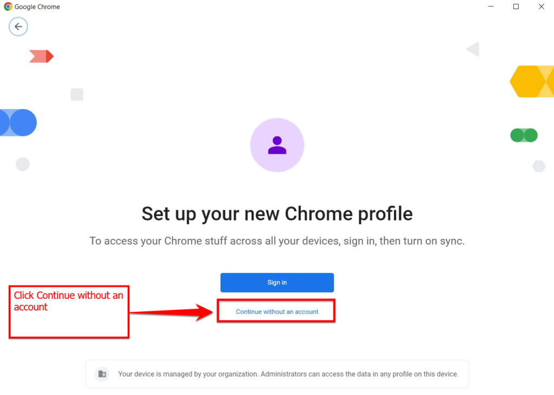554x395 pixels.
Task: Click the gray triangle decoration
Action: [x=473, y=49]
